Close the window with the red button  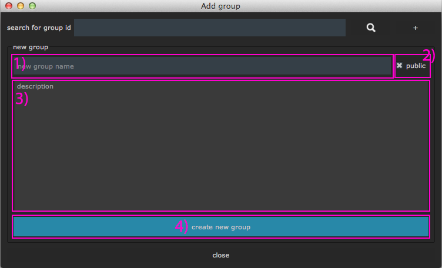(x=9, y=6)
